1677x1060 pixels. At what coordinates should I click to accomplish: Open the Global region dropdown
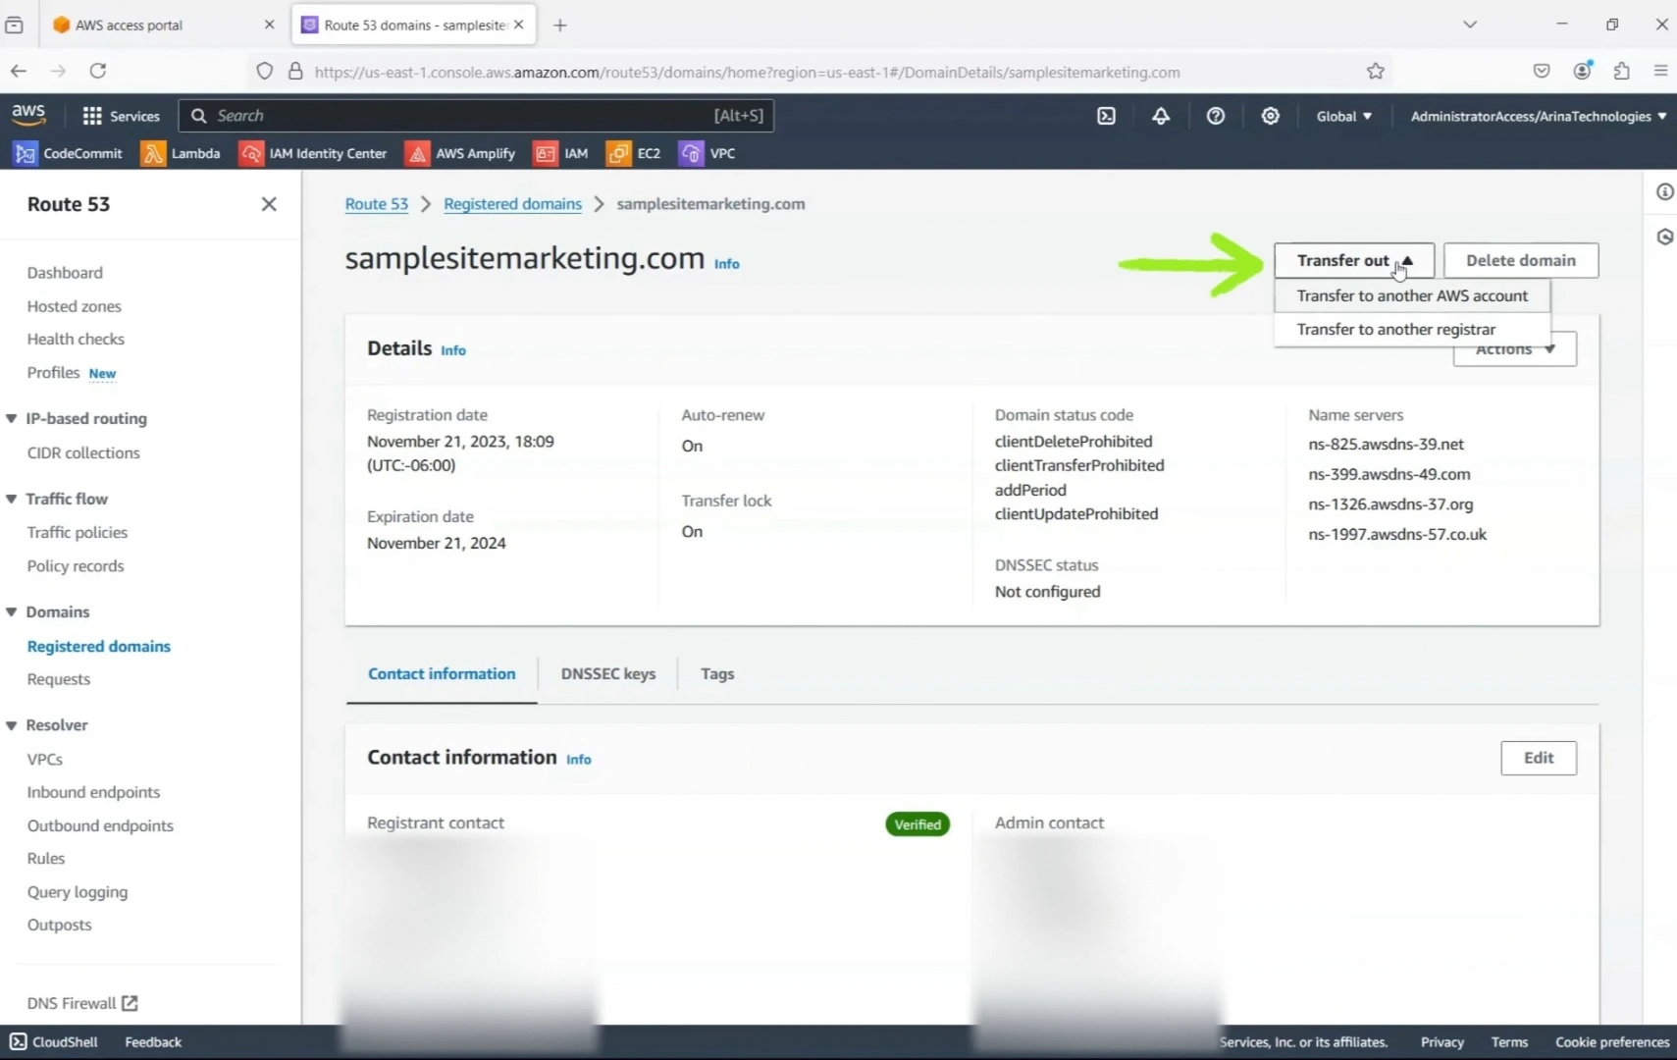[x=1344, y=116]
